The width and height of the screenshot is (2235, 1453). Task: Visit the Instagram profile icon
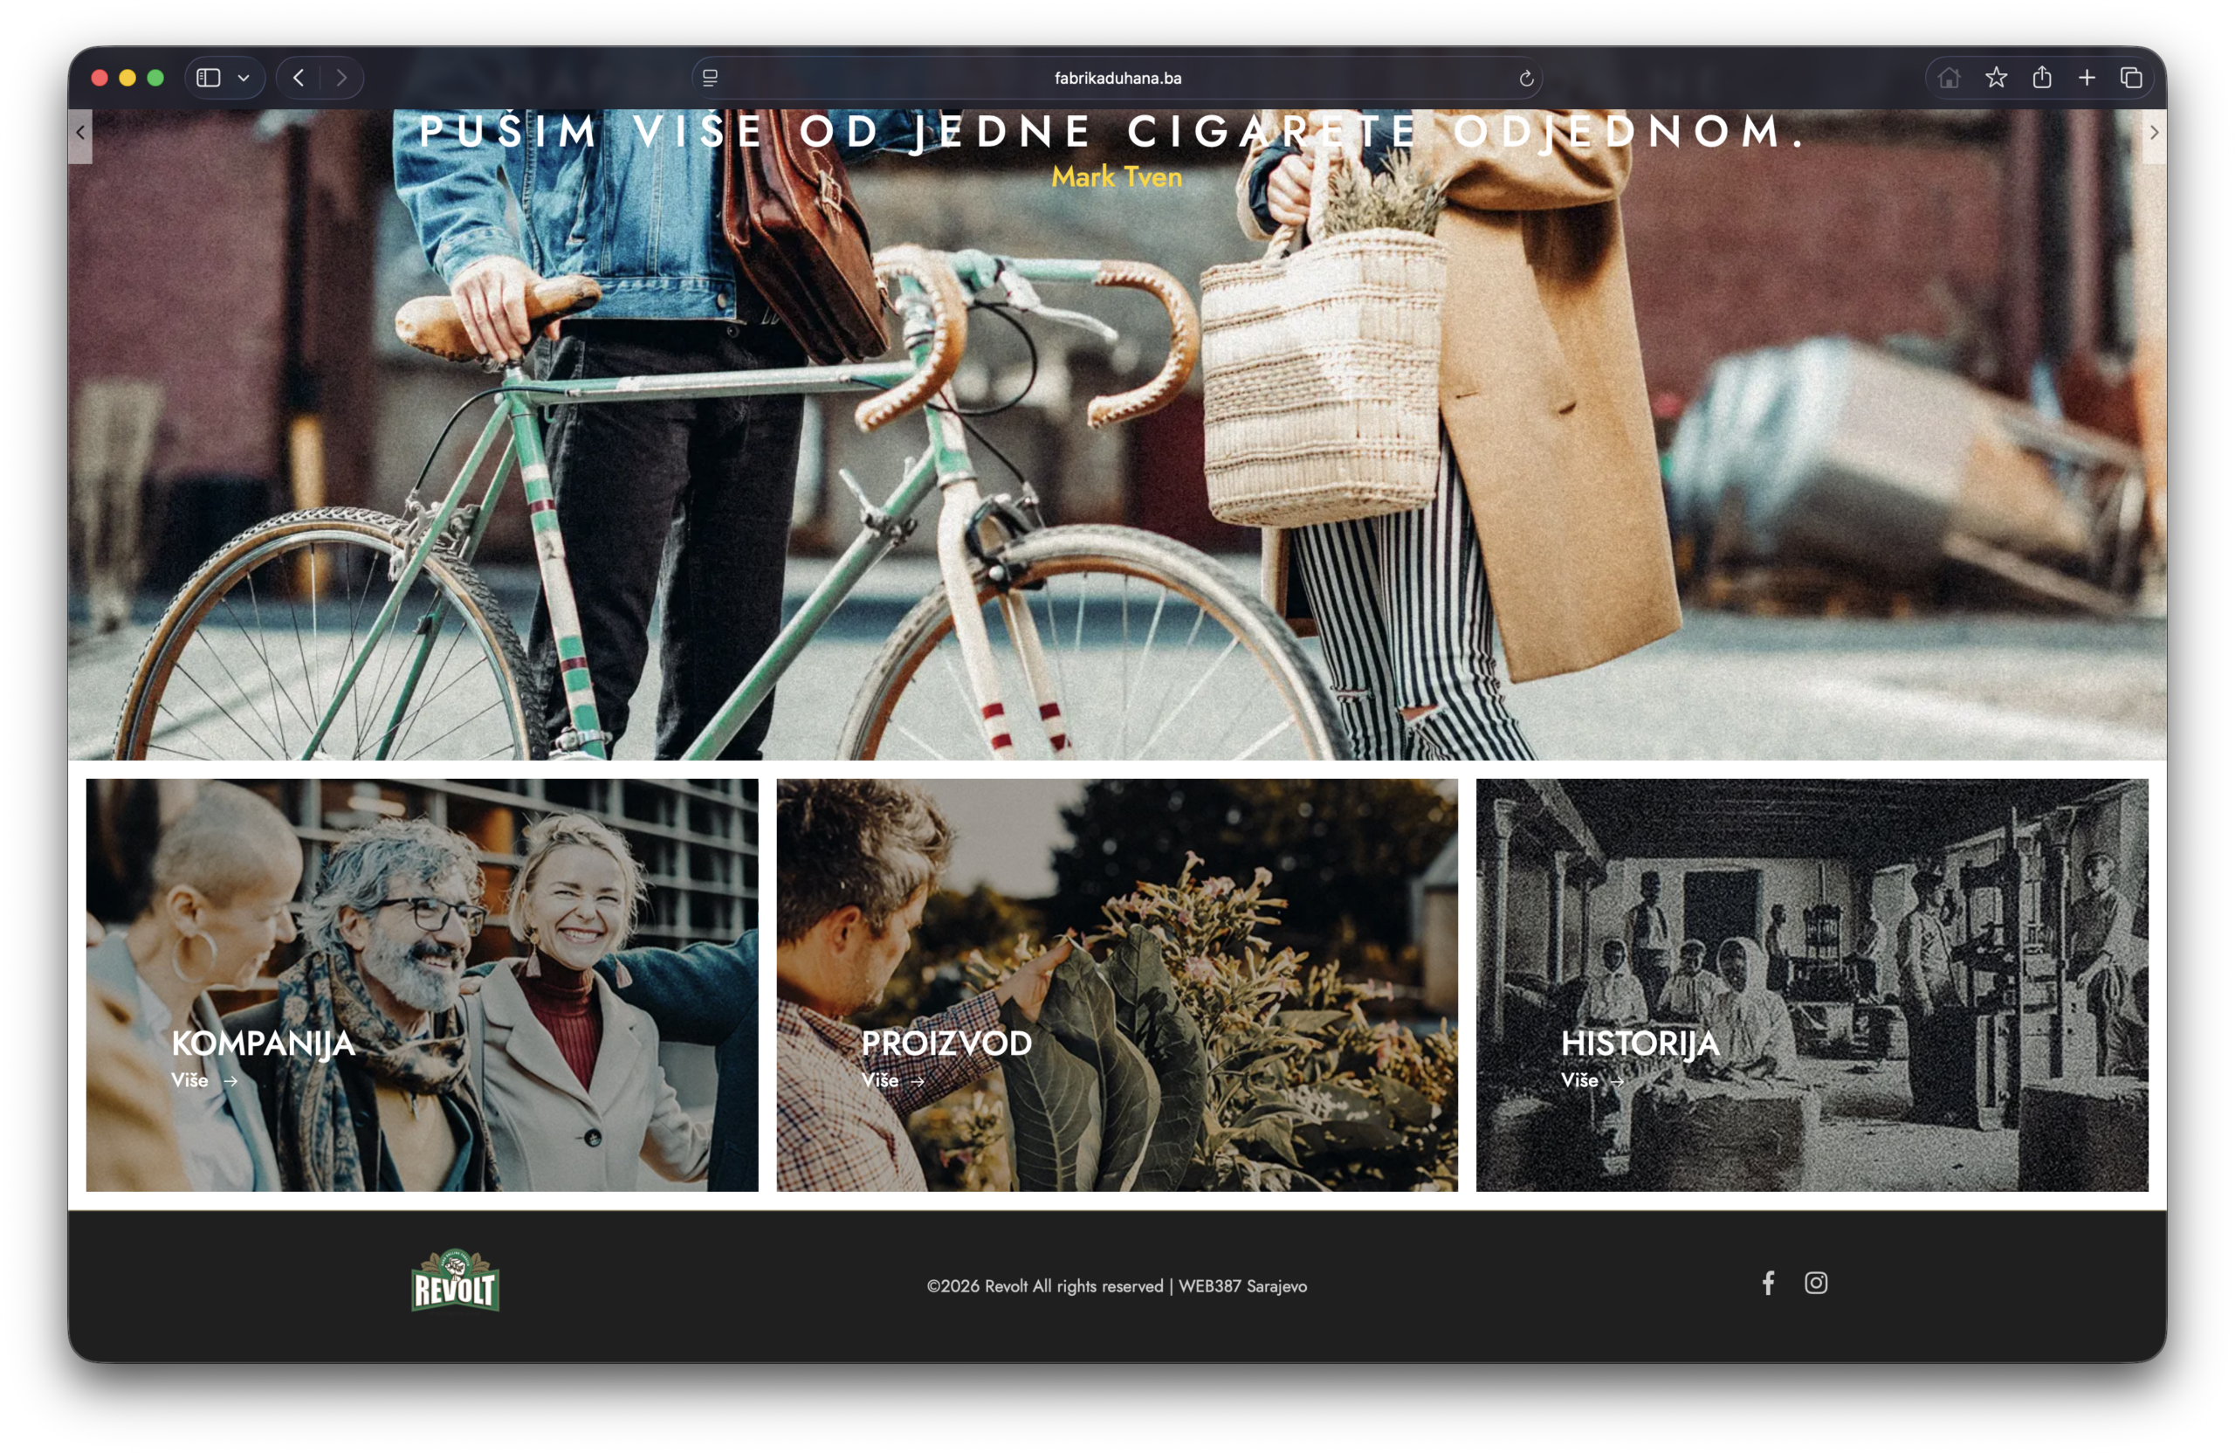click(x=1815, y=1283)
